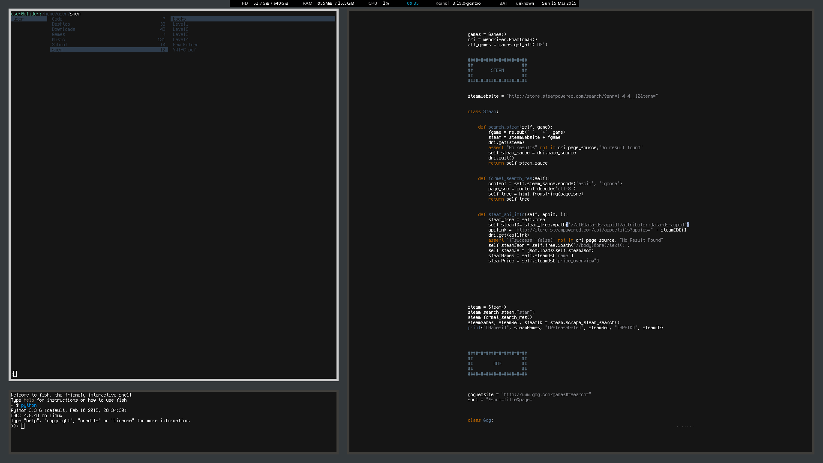823x463 pixels.
Task: Click the date Sun 15 Mar 2015
Action: pyautogui.click(x=559, y=3)
